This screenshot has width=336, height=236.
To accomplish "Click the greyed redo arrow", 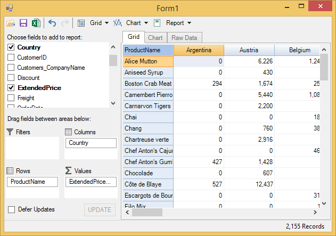I will [x=65, y=23].
